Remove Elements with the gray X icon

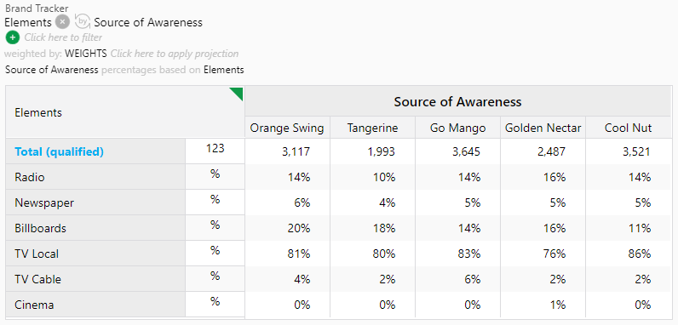[63, 21]
